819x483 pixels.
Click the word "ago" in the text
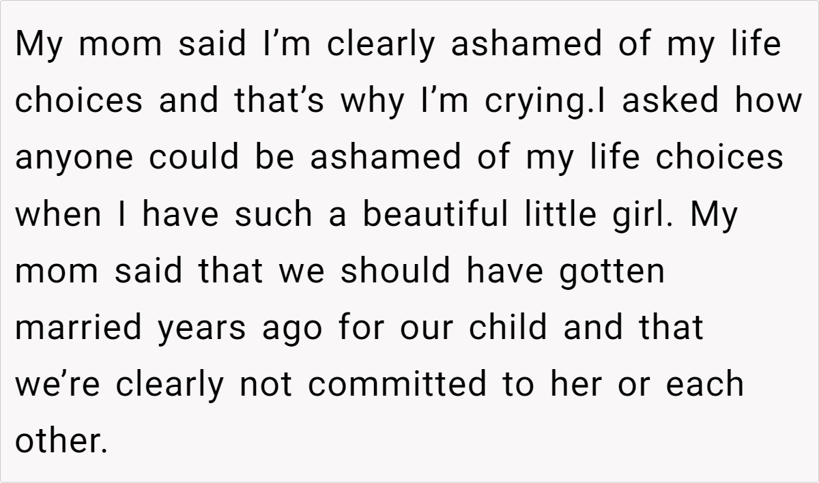point(295,330)
